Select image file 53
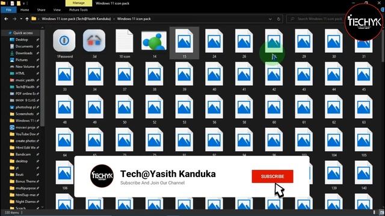Viewport: 385px width, 216px height. click(184, 109)
